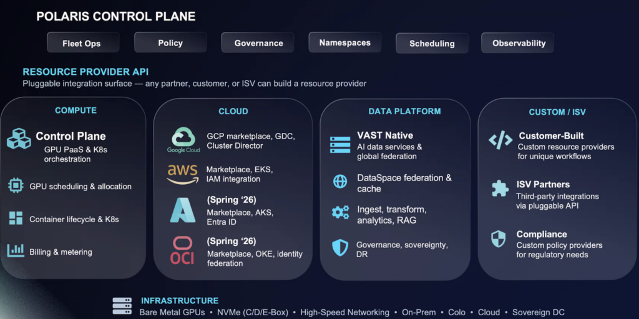Select the Control Plane cubes icon
The width and height of the screenshot is (639, 319).
pyautogui.click(x=18, y=138)
